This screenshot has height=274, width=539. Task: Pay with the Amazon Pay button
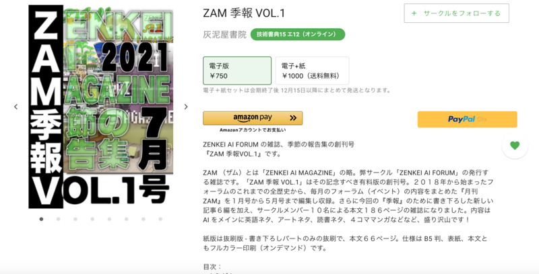point(253,118)
